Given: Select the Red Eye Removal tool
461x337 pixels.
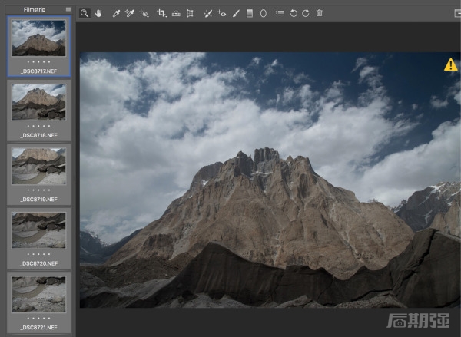Looking at the screenshot, I should (221, 13).
